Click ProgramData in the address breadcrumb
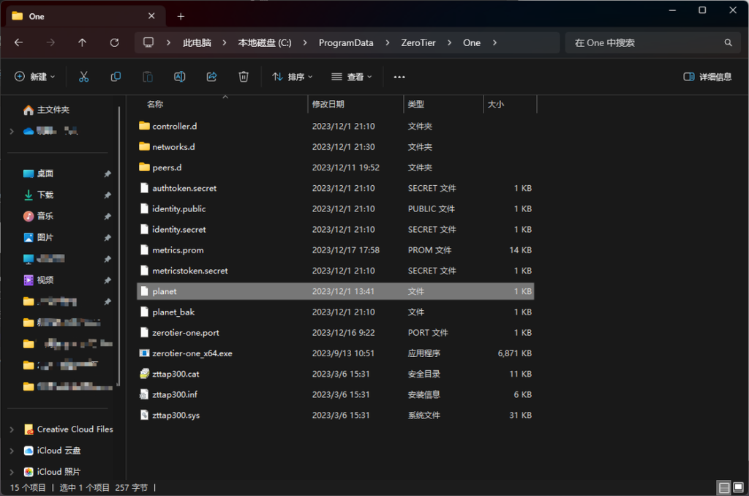Screen dimensions: 749x496 [x=345, y=43]
